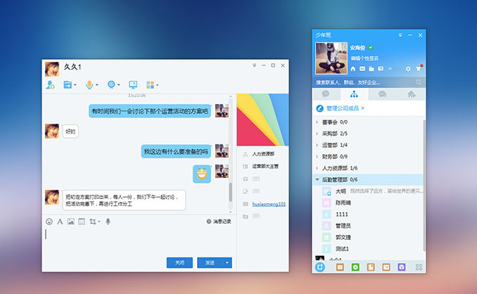The height and width of the screenshot is (294, 477).
Task: Insert a picture using the image icon
Action: click(70, 222)
